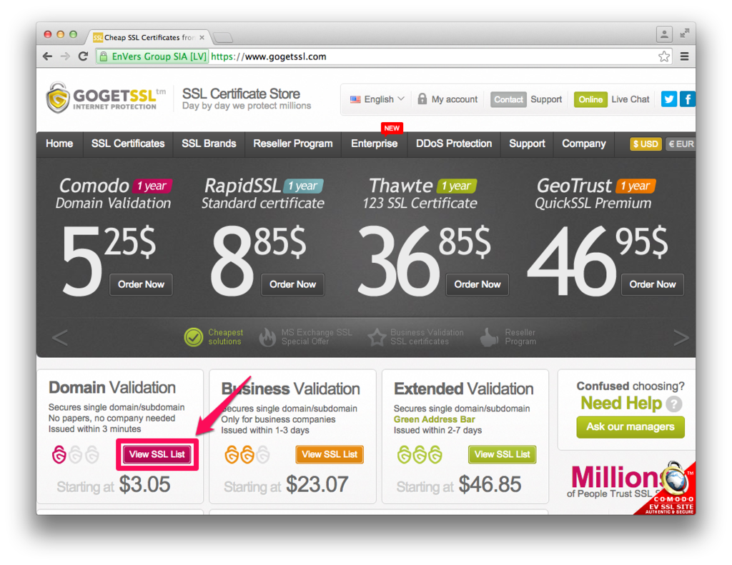
Task: Open Reseller Program menu
Action: point(292,144)
